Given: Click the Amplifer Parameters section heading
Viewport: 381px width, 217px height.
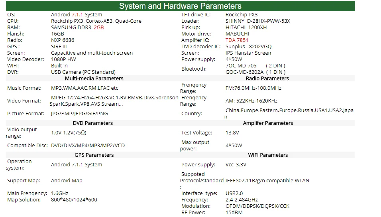Looking at the screenshot, I should click(268, 123).
